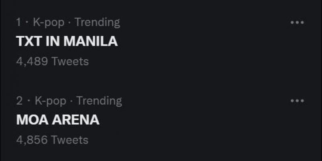Click the "4,489 Tweets" count line
The image size is (322, 161).
[x=52, y=61]
